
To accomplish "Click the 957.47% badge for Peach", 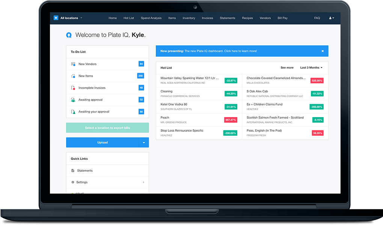I will tap(231, 120).
